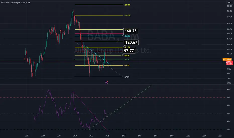Click the (349.40) Fibonacci level label
Screen dimensions: 234x138
coord(127,5)
